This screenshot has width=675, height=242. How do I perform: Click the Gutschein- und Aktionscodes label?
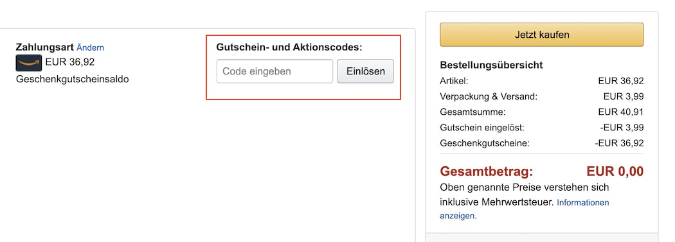coord(289,48)
